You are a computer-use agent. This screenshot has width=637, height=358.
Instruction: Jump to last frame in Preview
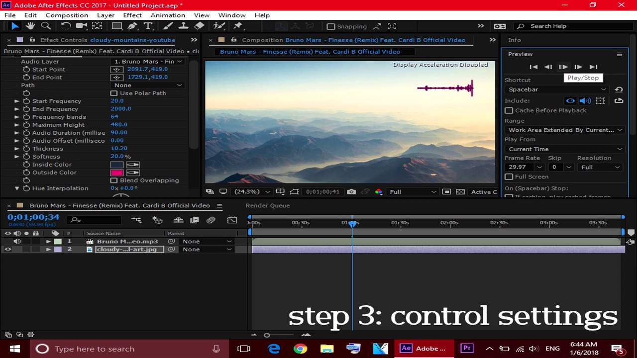pos(593,67)
